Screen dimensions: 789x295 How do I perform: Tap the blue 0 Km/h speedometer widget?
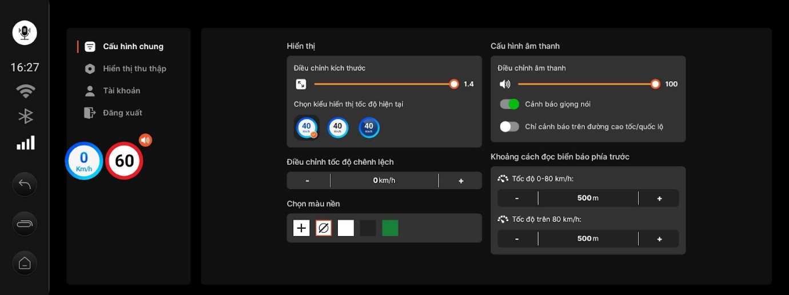(84, 161)
